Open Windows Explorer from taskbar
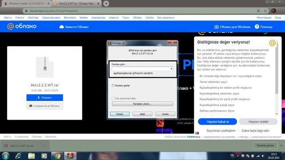 pos(31,156)
